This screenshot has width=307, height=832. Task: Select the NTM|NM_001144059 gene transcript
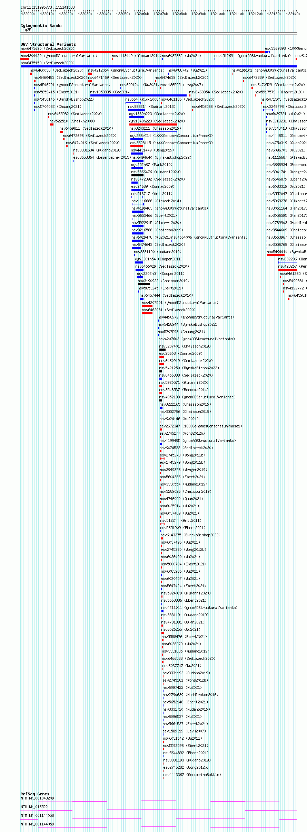coord(37,824)
